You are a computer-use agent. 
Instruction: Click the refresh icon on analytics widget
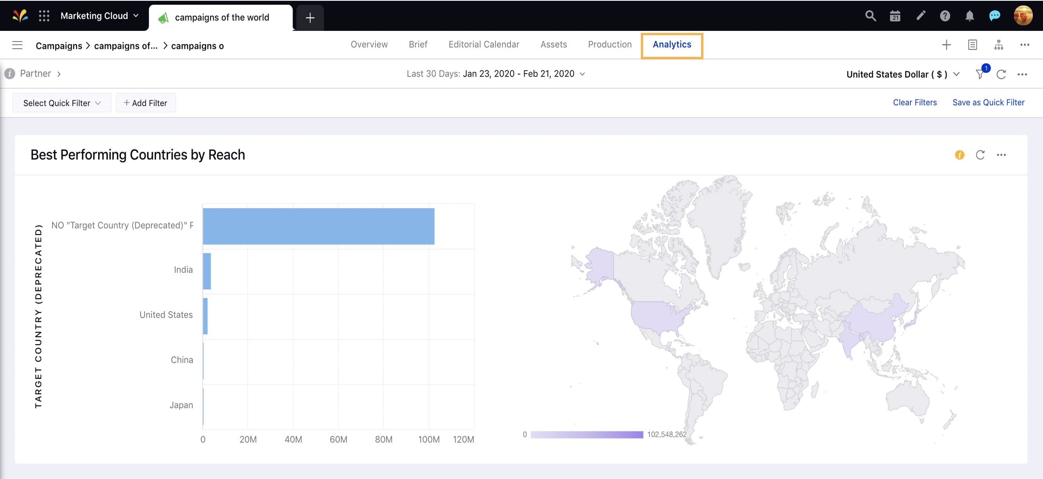click(x=980, y=154)
